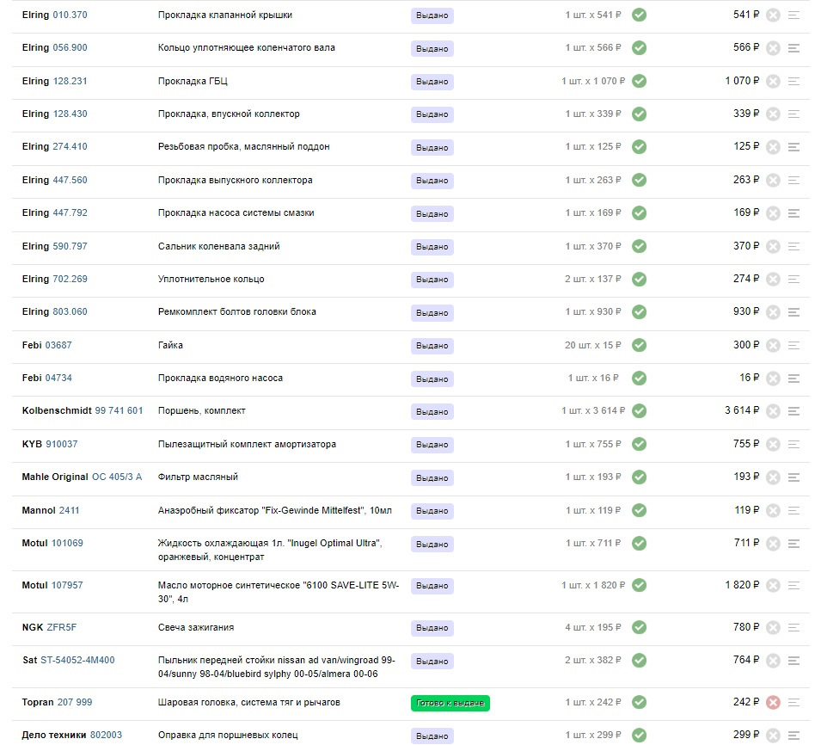Open details lines icon for Elring 274.410
The image size is (815, 745).
tap(794, 147)
